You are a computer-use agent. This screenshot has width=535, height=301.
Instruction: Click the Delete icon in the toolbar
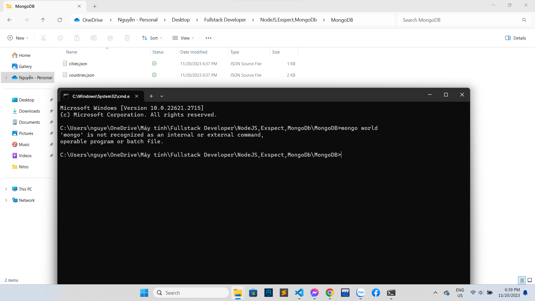(127, 38)
